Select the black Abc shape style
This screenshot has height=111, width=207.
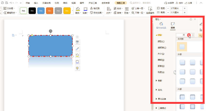coord(32,11)
